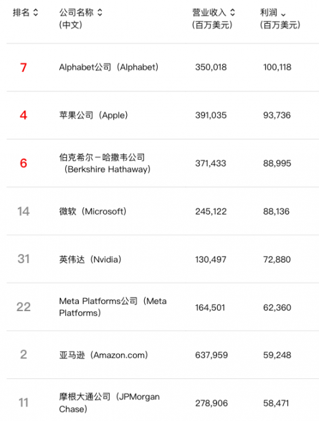This screenshot has width=319, height=421.
Task: Select Nvidia's rank number 31
Action: pyautogui.click(x=24, y=259)
